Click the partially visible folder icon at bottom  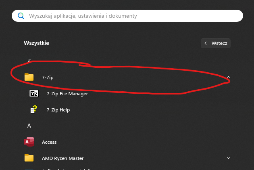(x=29, y=169)
